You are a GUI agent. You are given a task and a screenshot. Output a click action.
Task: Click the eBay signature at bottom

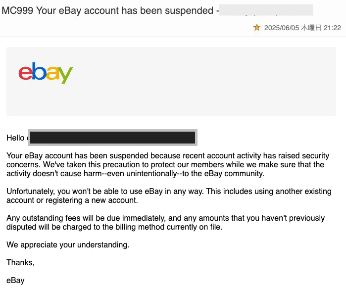tap(15, 281)
